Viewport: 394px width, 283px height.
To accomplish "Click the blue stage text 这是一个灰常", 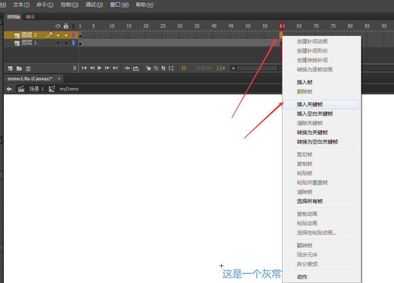I will pyautogui.click(x=252, y=274).
